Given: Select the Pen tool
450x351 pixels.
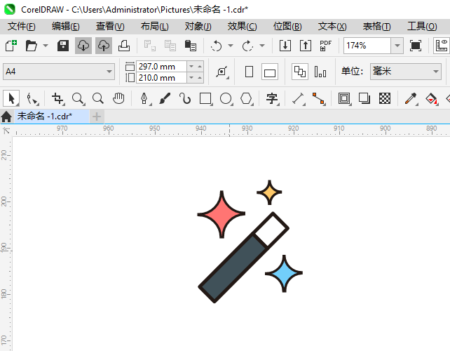Looking at the screenshot, I should click(x=144, y=98).
